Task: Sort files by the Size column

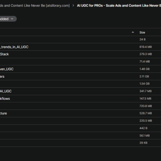Action: pos(142,33)
